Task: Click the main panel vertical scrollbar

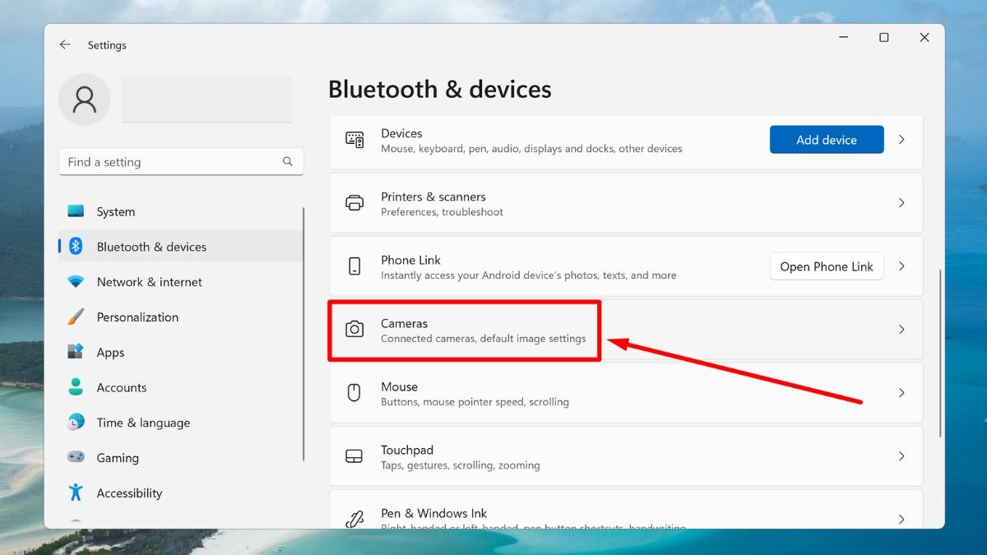Action: tap(940, 354)
